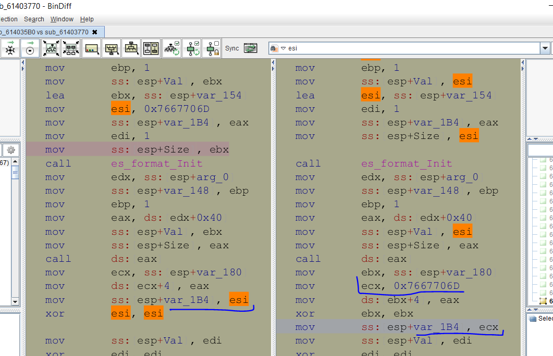
Task: Toggle the Sync views button
Action: 251,48
